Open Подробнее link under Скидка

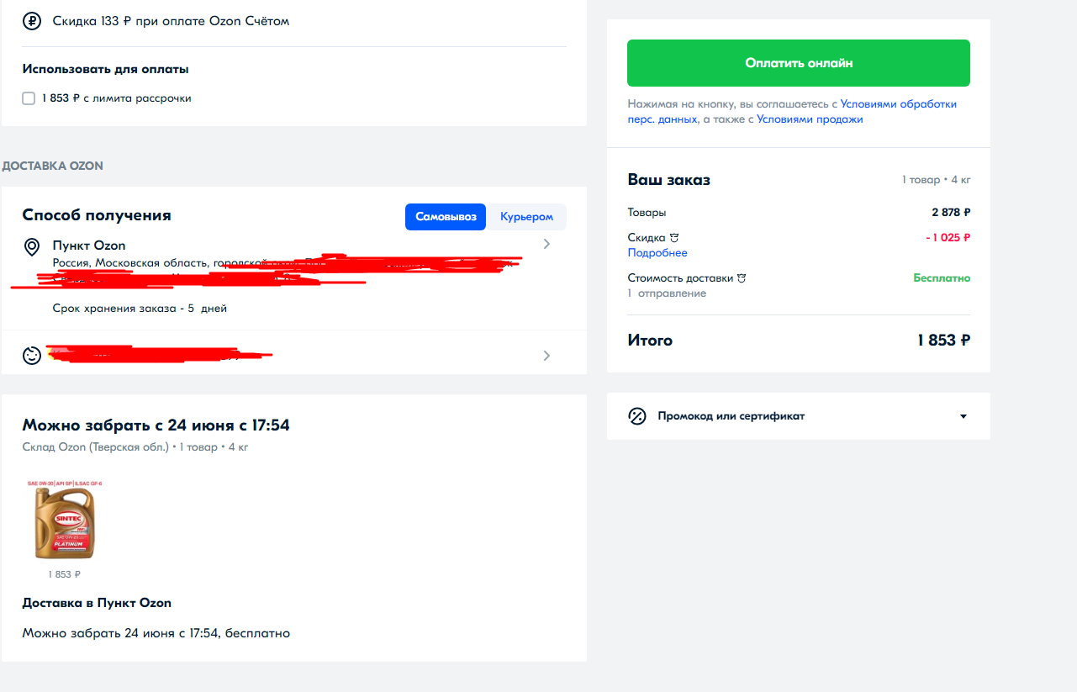(x=657, y=253)
